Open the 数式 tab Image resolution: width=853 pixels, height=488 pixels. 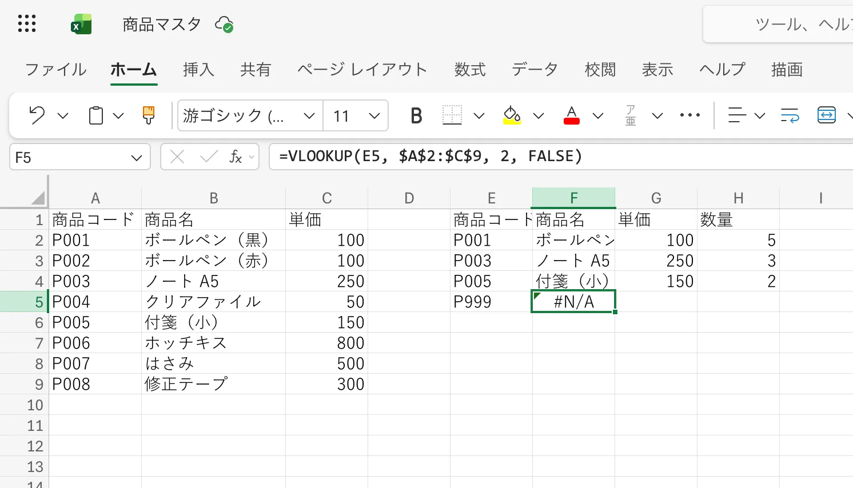(x=470, y=70)
